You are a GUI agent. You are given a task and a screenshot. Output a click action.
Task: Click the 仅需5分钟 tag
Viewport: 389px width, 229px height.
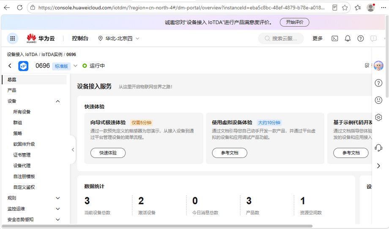click(x=141, y=123)
